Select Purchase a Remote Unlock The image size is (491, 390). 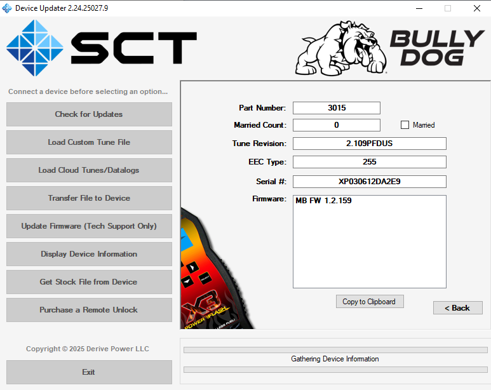click(89, 310)
